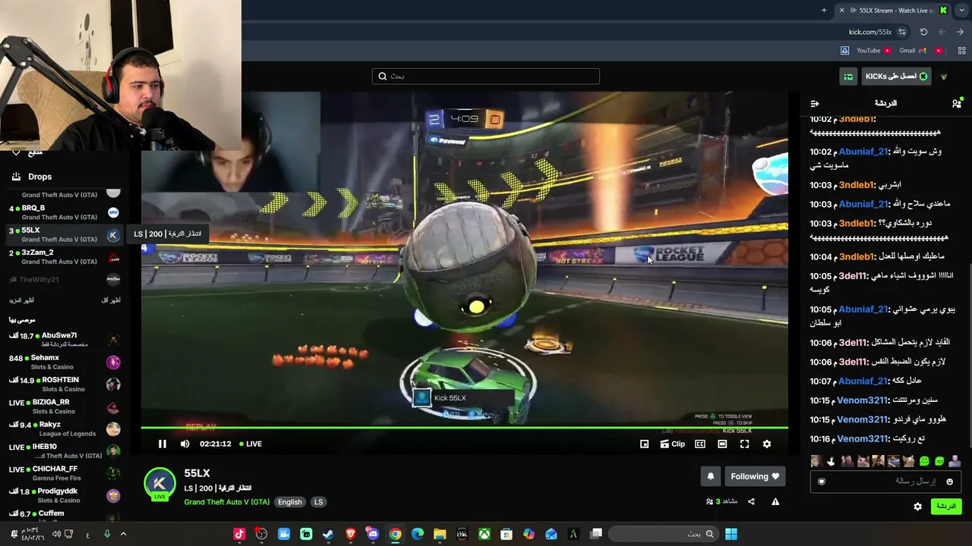
Task: Open the YouTube bookmark
Action: pyautogui.click(x=874, y=51)
